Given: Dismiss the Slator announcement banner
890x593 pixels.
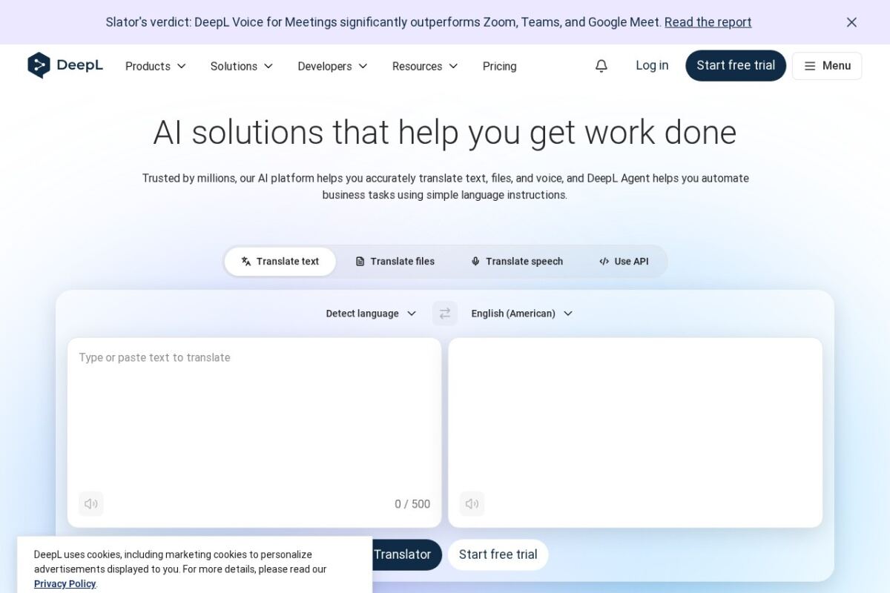Looking at the screenshot, I should click(851, 22).
